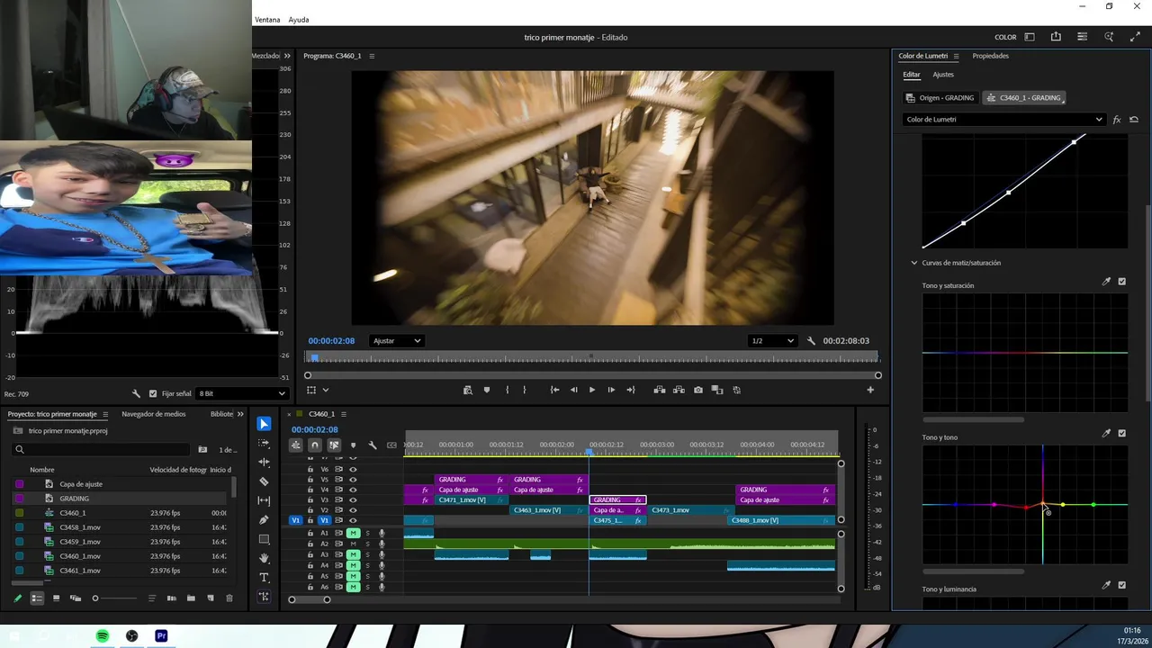Viewport: 1152px width, 648px height.
Task: Go to Out point
Action: pos(630,390)
